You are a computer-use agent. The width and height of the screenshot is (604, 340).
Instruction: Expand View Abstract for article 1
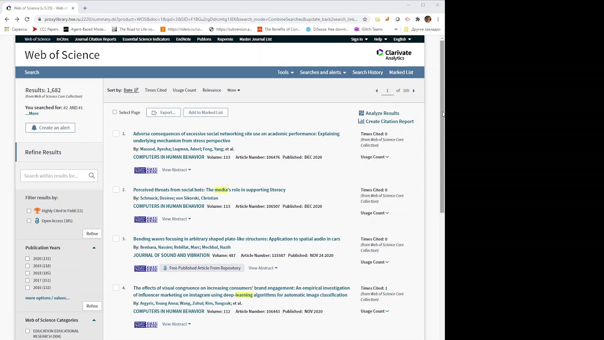(x=176, y=170)
